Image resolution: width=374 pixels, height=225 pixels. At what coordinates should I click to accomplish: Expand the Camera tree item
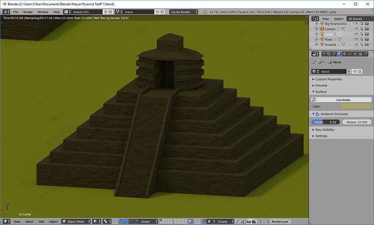(317, 29)
